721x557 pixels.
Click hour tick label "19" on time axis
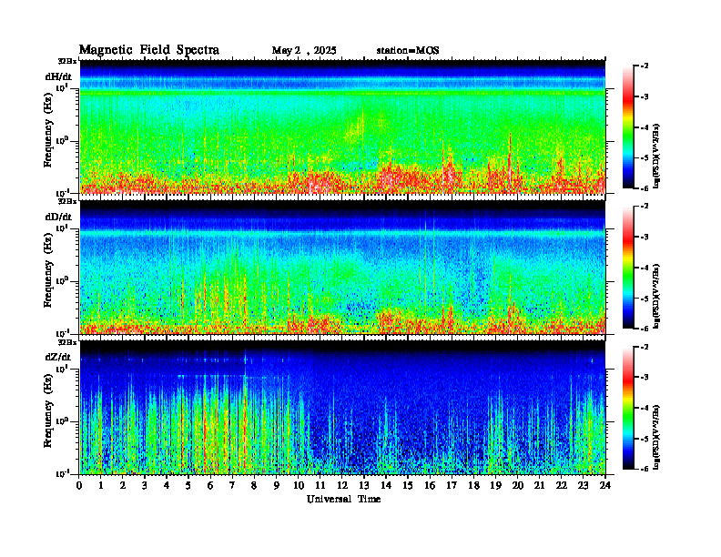(495, 486)
